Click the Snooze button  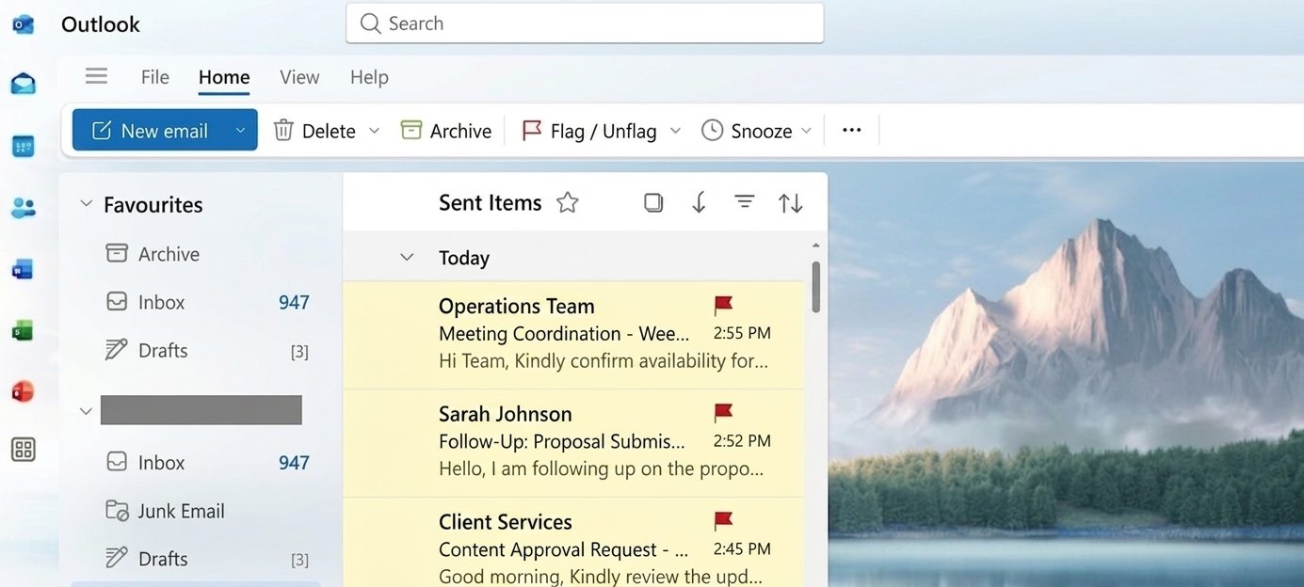click(x=748, y=131)
